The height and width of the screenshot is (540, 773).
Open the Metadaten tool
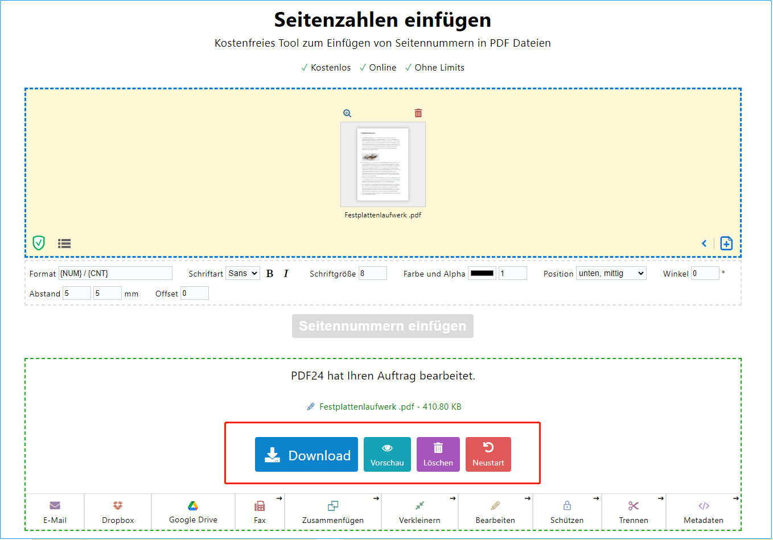click(704, 512)
